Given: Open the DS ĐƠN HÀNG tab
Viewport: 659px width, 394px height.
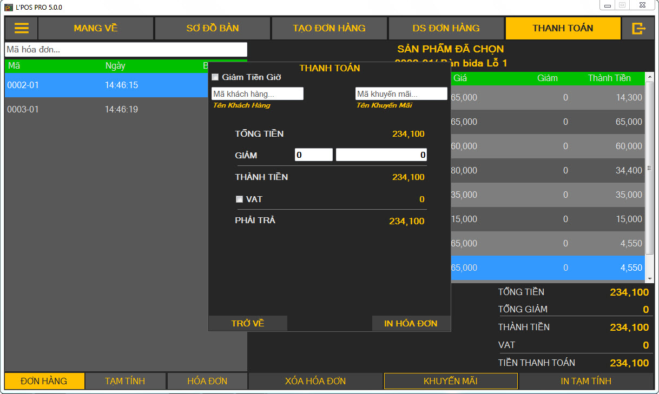Looking at the screenshot, I should 446,28.
